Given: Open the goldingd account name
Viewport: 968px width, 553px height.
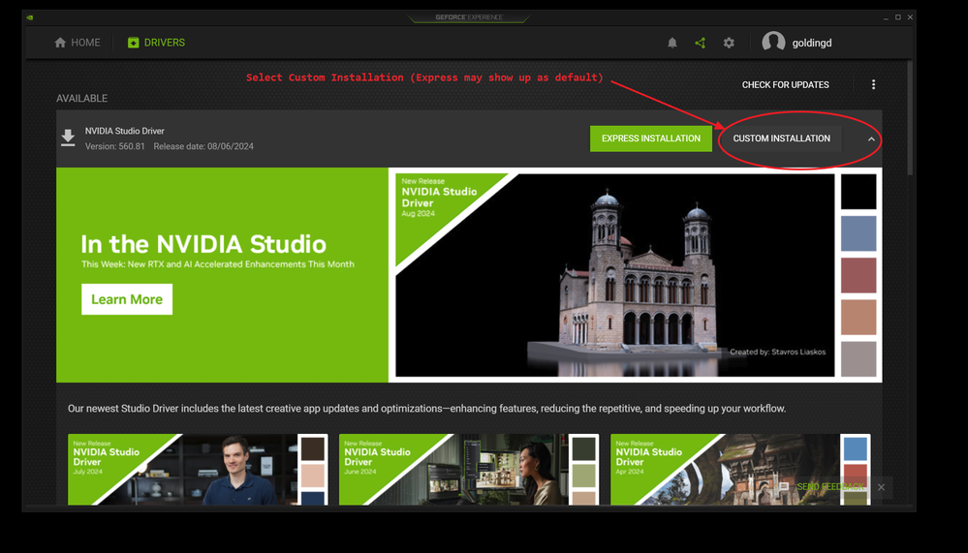Looking at the screenshot, I should [x=812, y=43].
